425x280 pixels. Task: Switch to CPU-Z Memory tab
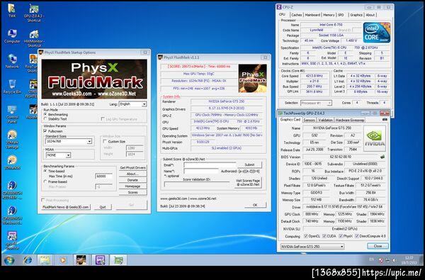(329, 15)
